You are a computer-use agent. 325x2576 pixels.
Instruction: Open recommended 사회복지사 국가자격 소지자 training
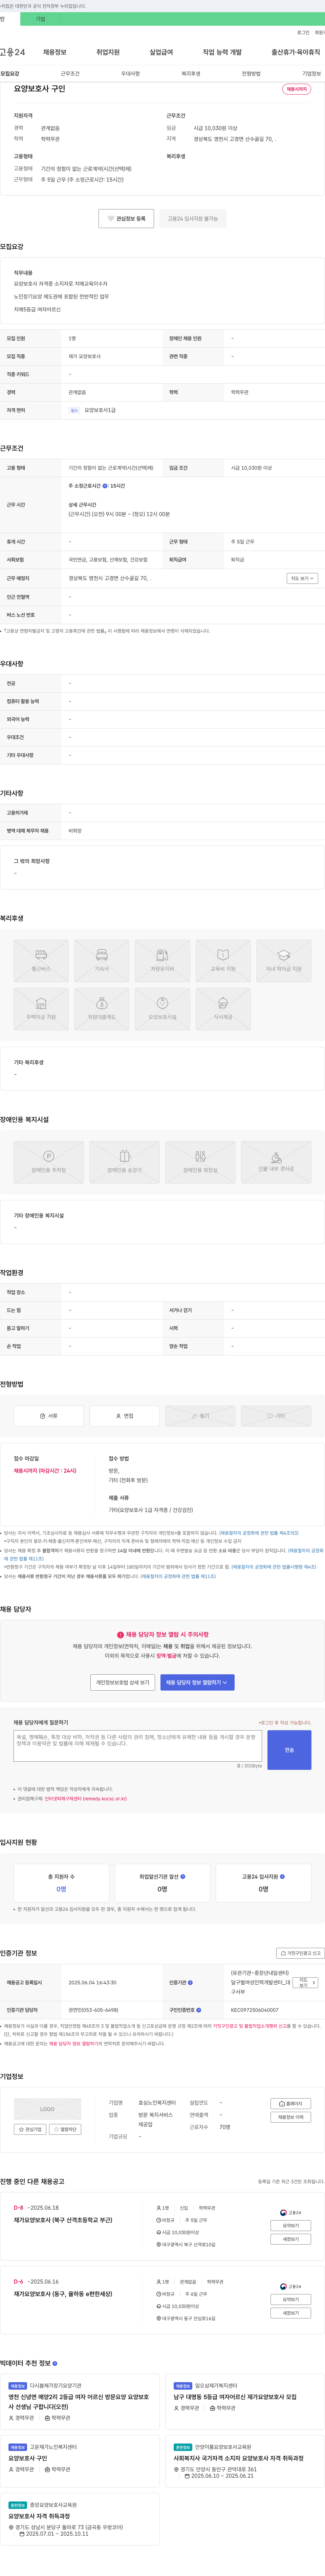coord(239,2458)
